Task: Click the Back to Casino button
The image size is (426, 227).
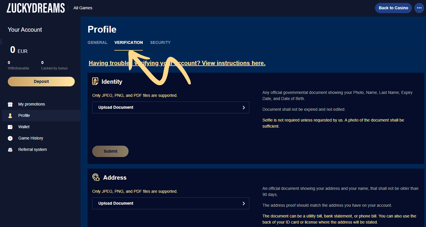Action: coord(393,8)
